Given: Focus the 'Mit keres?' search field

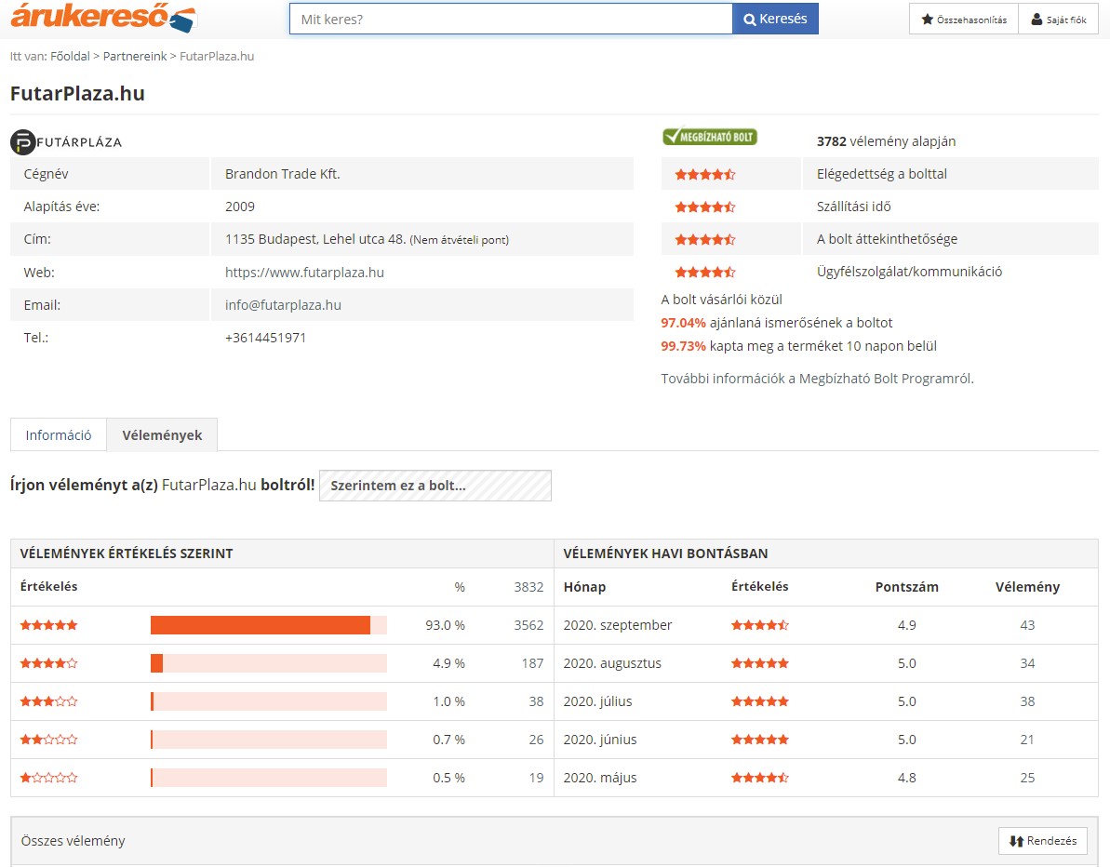Looking at the screenshot, I should point(511,20).
